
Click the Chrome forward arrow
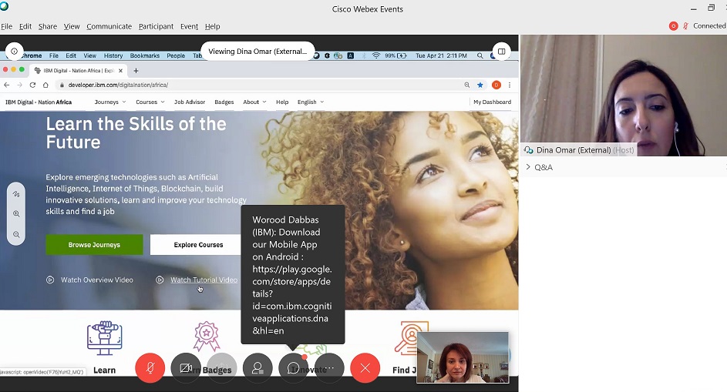[x=19, y=85]
